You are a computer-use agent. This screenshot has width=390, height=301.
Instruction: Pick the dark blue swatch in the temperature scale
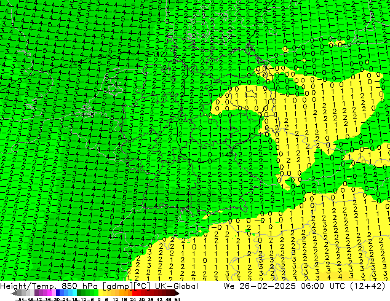click(x=58, y=293)
